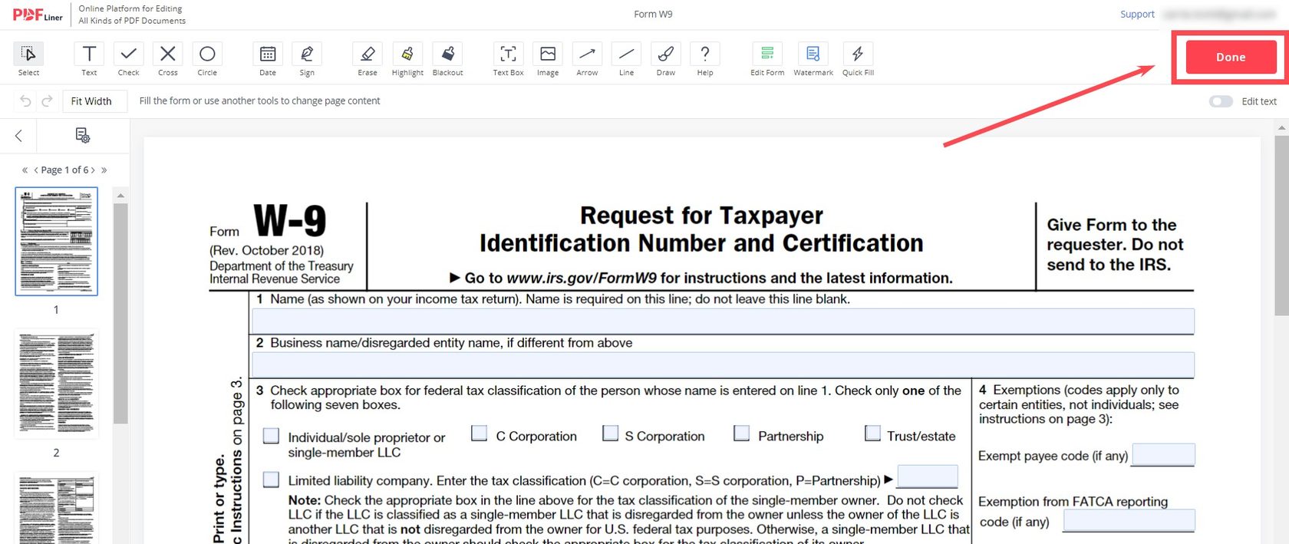
Task: Toggle the Edit text switch
Action: pyautogui.click(x=1221, y=101)
